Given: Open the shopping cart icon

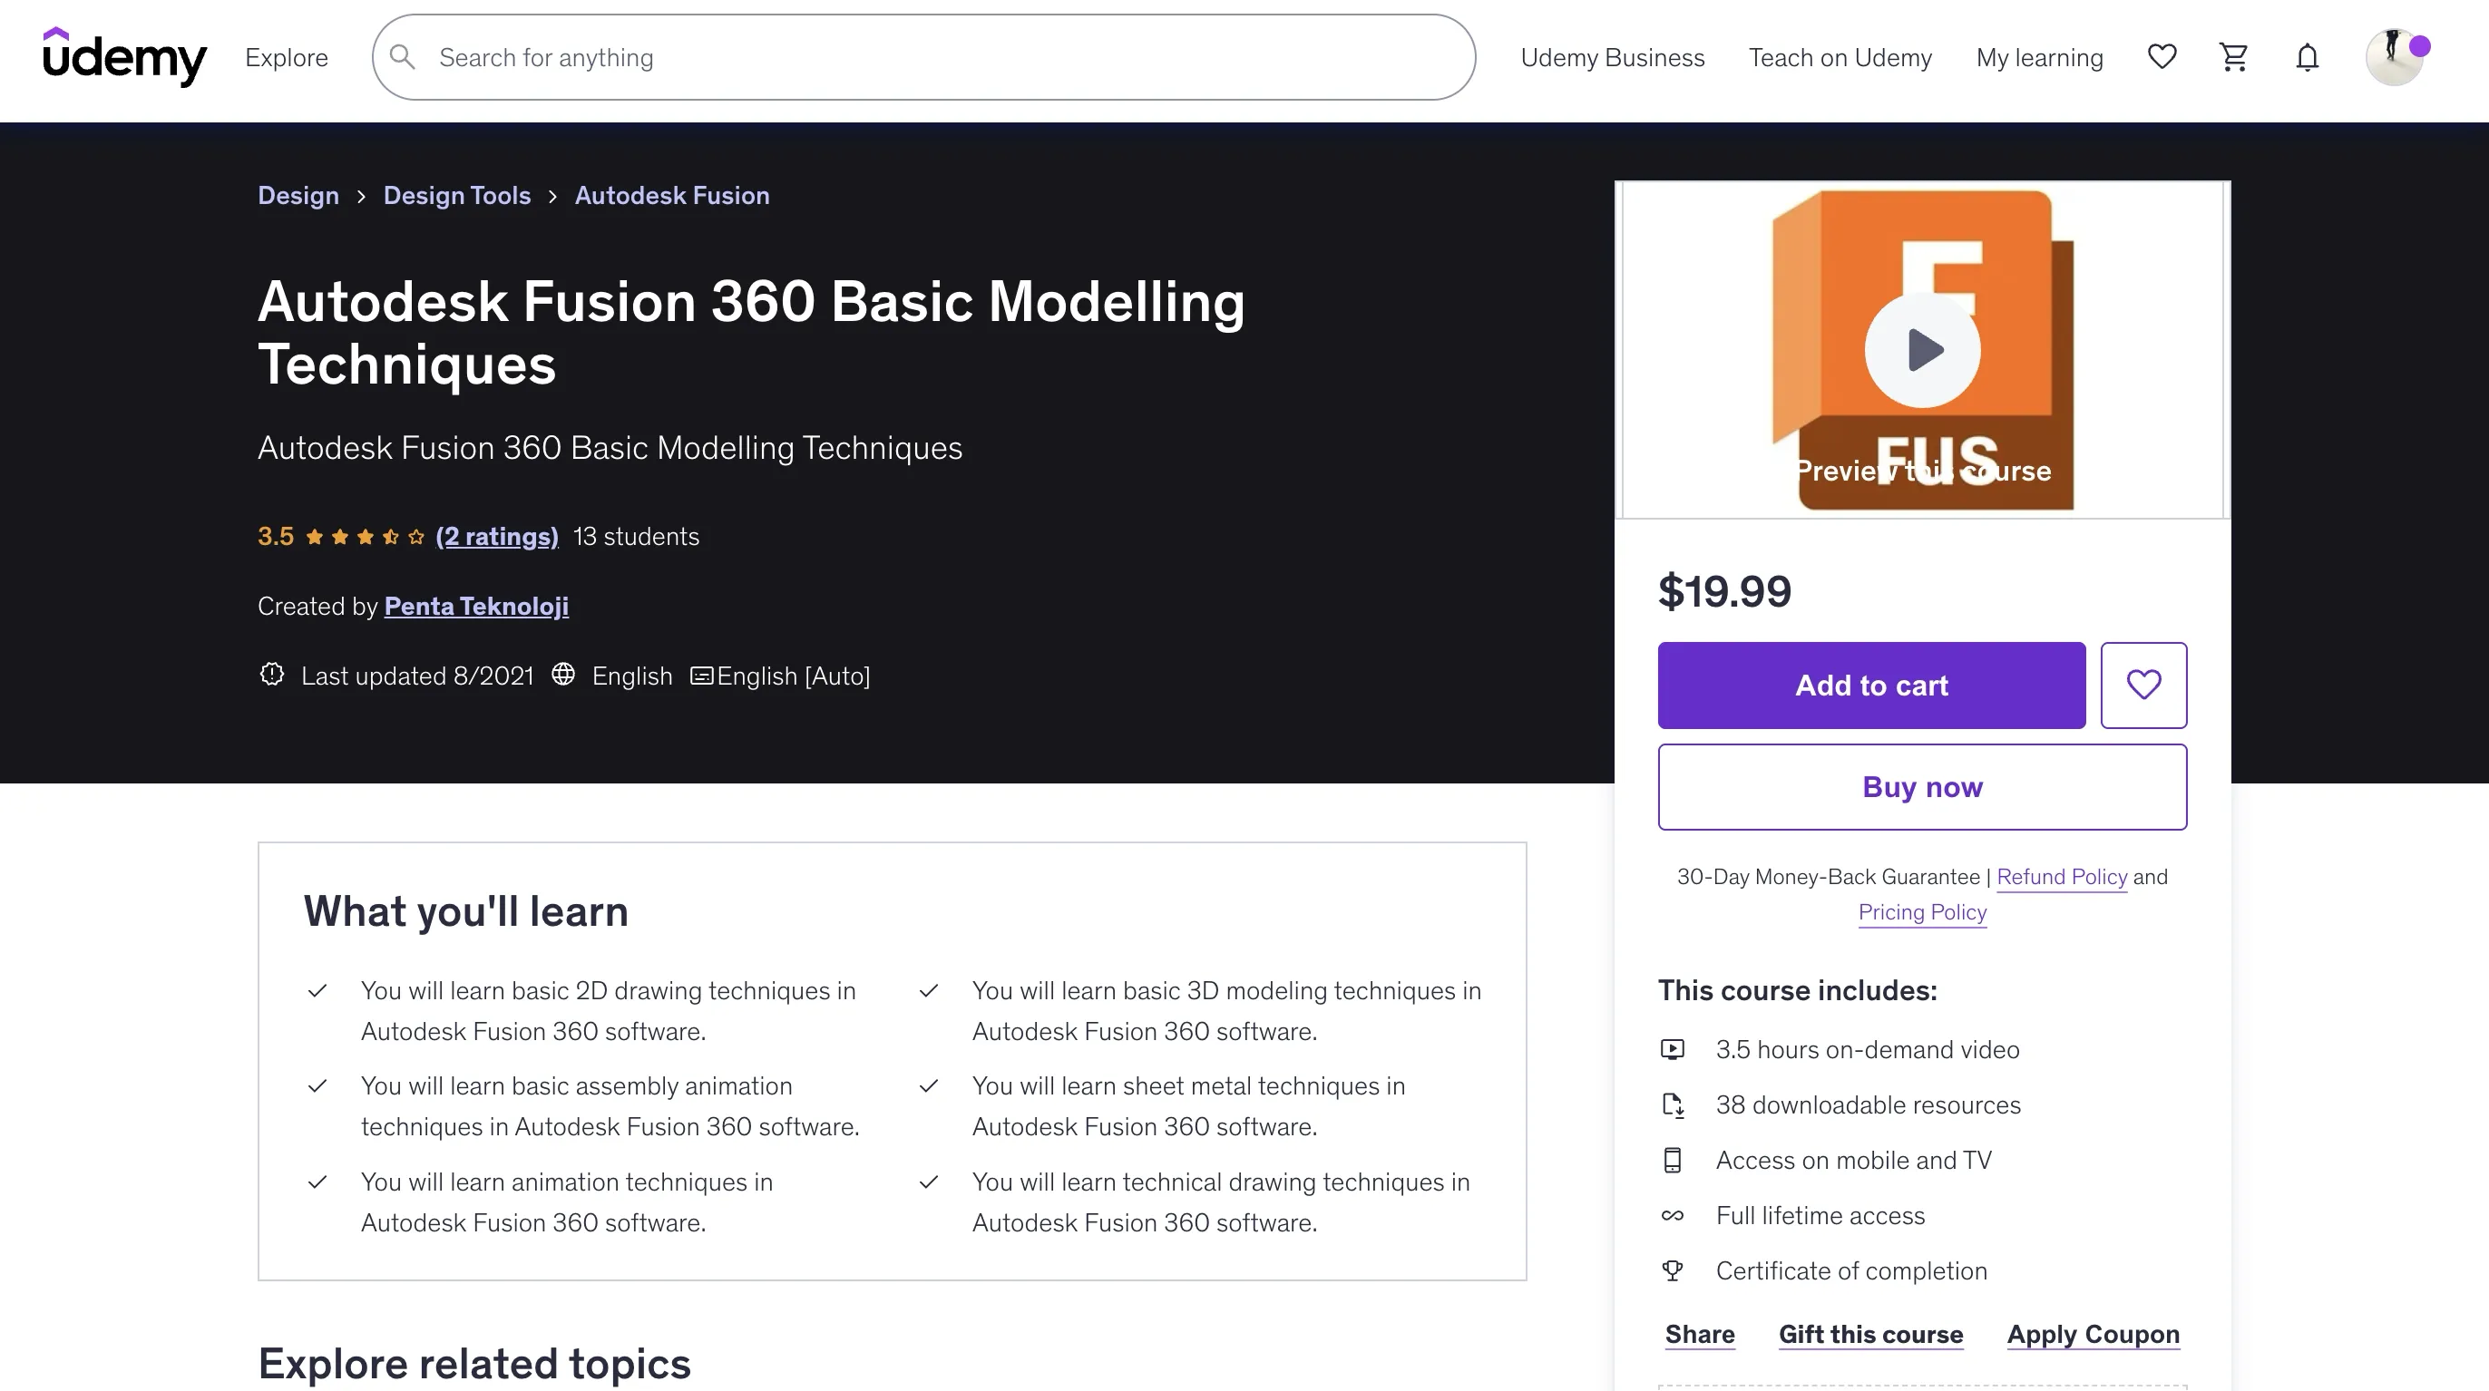Looking at the screenshot, I should pyautogui.click(x=2234, y=57).
